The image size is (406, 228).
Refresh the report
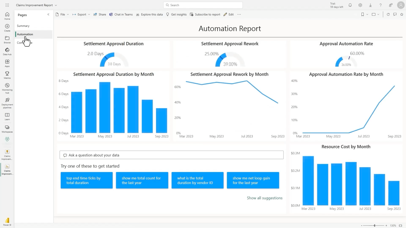[x=388, y=14]
